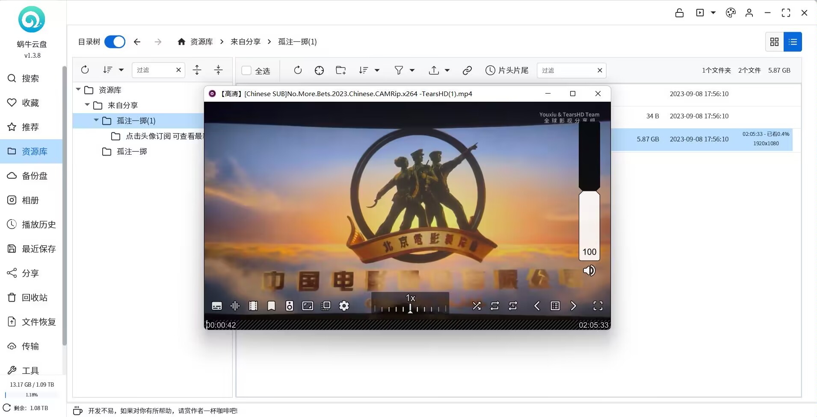Open the playlist in the player
817x417 pixels.
coord(555,306)
